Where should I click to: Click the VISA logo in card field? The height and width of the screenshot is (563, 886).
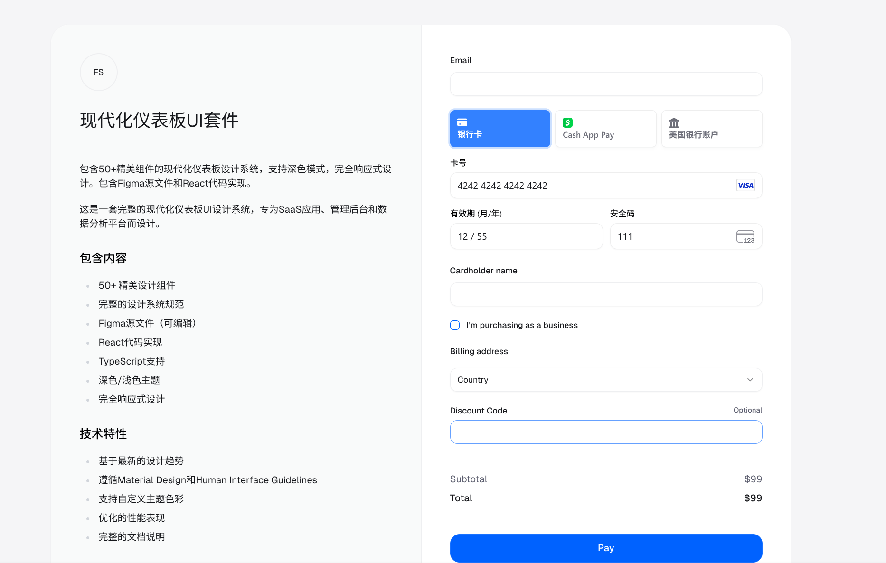(x=745, y=186)
